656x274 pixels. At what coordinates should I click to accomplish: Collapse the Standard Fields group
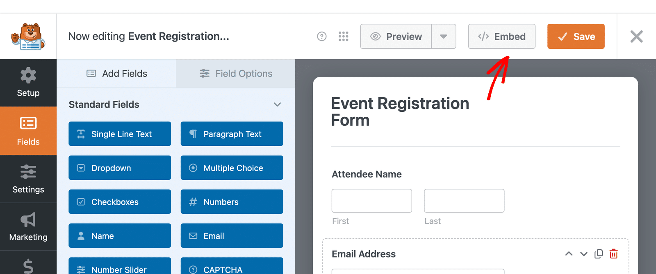277,104
